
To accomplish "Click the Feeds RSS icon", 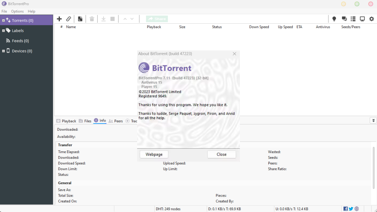I will click(x=8, y=41).
